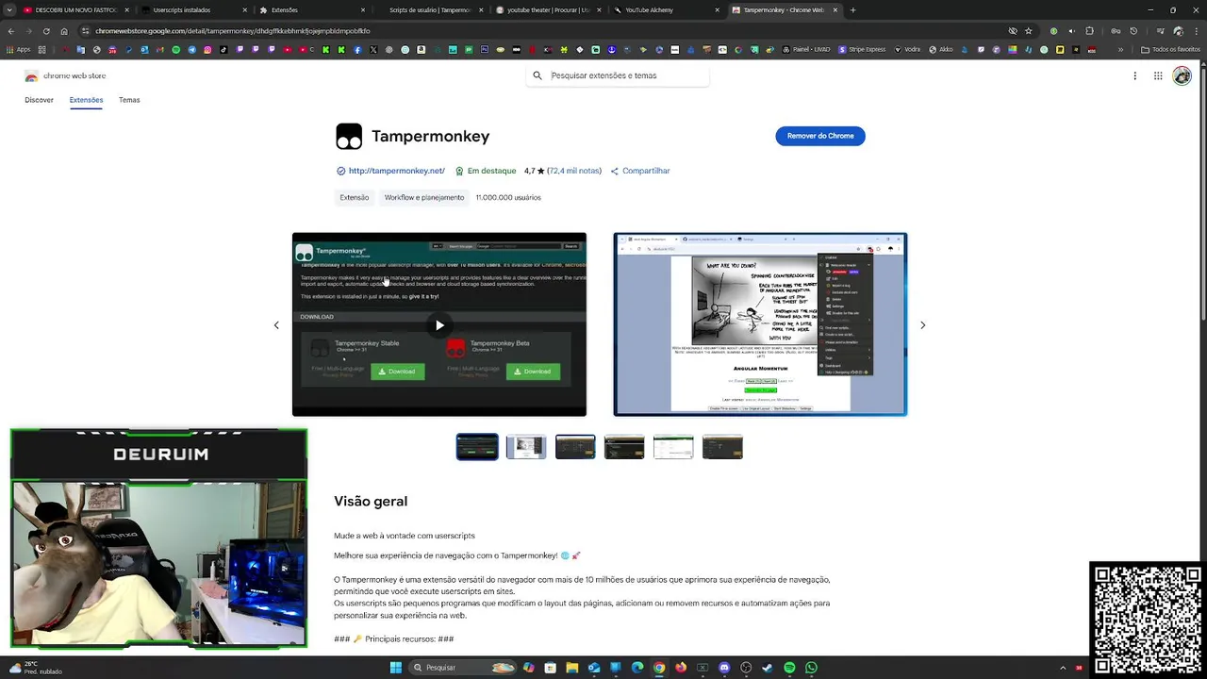Open http://tampermonkey.net/ link
Image resolution: width=1207 pixels, height=679 pixels.
(396, 171)
